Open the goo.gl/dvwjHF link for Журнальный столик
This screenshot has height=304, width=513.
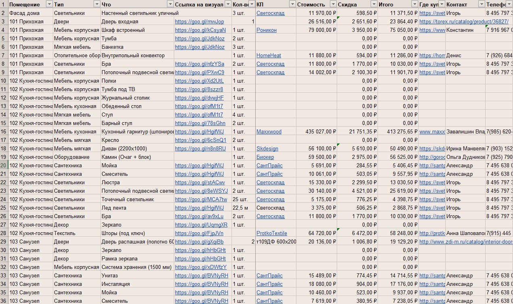(199, 98)
